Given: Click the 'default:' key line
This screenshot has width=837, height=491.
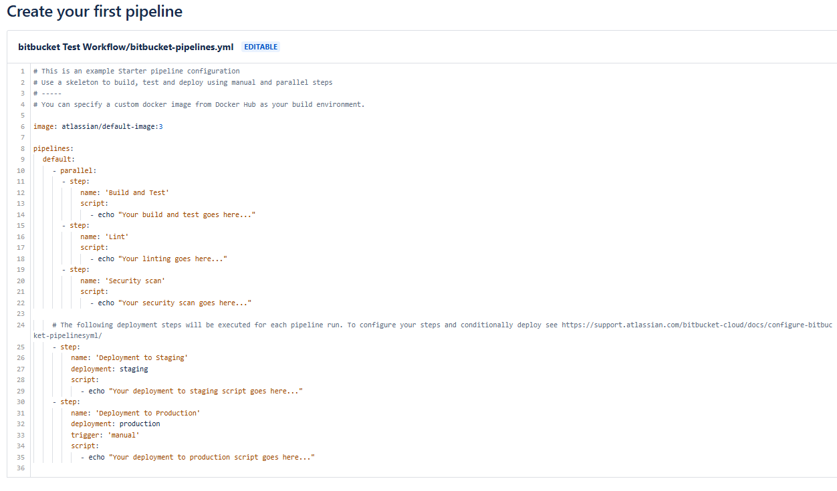Looking at the screenshot, I should (x=59, y=160).
